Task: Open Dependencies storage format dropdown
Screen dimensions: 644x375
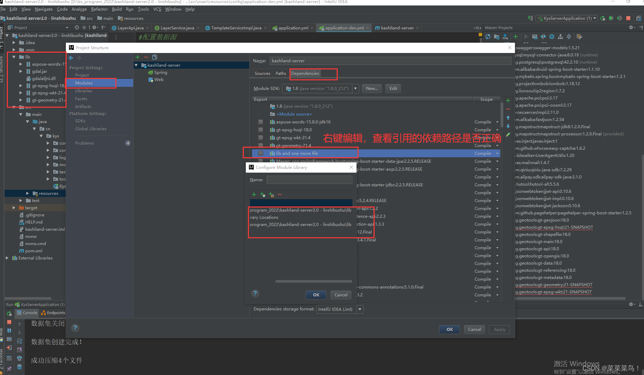Action: click(360, 309)
